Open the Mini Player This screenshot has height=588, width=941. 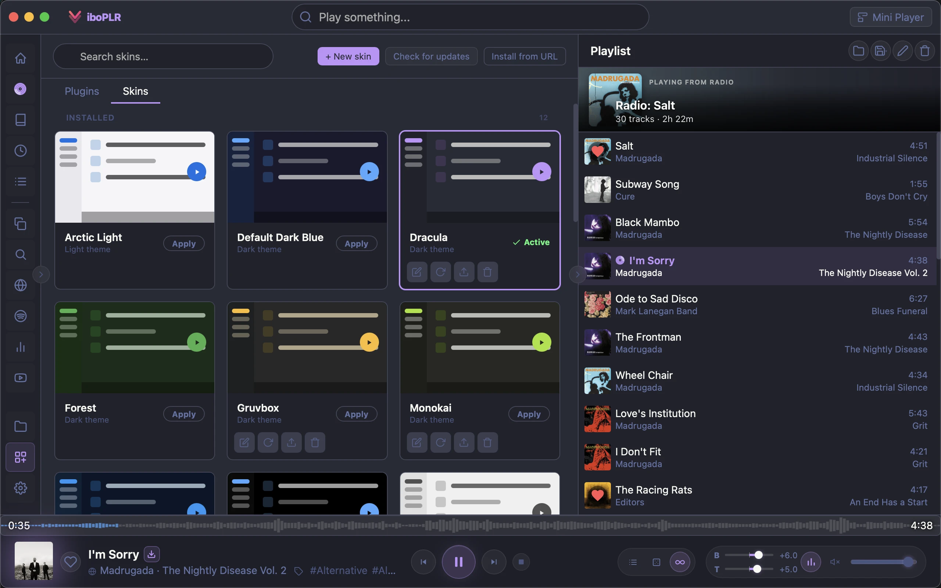click(890, 17)
